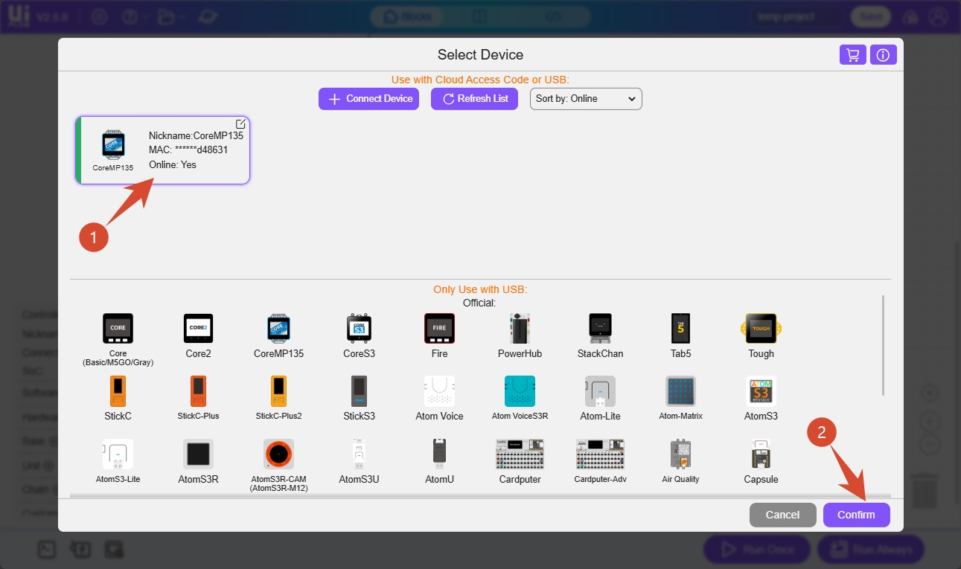Refresh the device list
Image resolution: width=961 pixels, height=569 pixels.
pyautogui.click(x=474, y=99)
